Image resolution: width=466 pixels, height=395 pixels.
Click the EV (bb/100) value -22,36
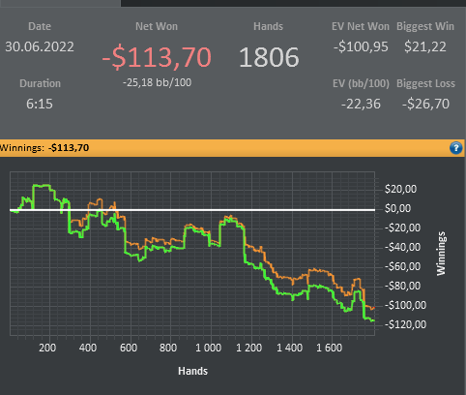click(x=361, y=104)
